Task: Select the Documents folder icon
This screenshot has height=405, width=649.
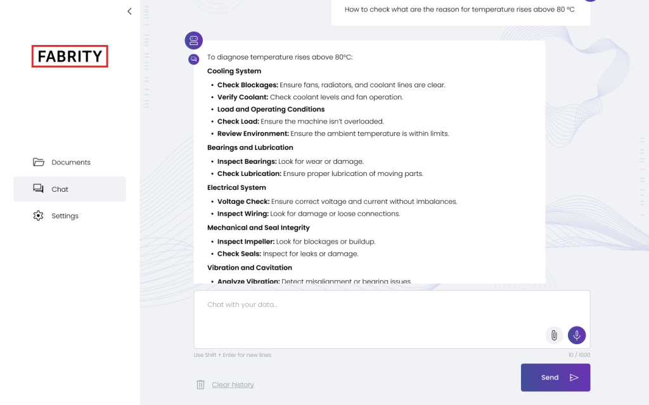Action: (37, 162)
